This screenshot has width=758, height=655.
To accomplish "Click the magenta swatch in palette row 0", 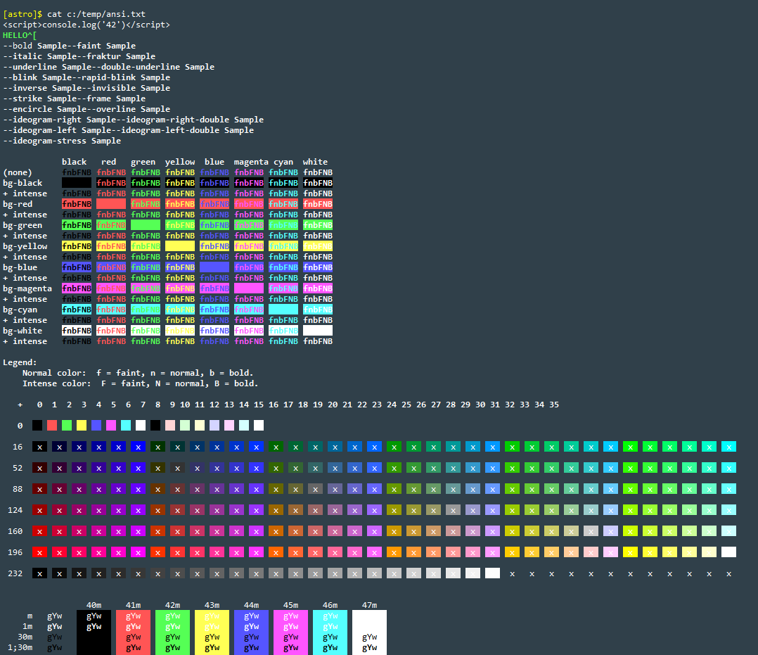I will pos(111,425).
